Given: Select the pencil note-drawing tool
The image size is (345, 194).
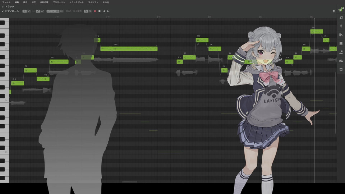Looking at the screenshot, I should (x=29, y=11).
